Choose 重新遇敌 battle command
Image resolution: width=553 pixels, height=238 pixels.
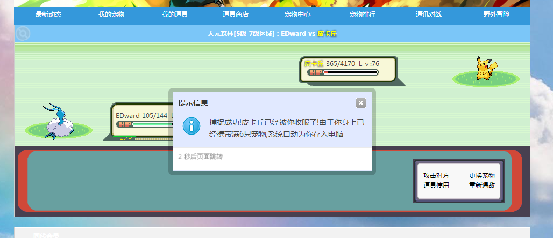(482, 185)
